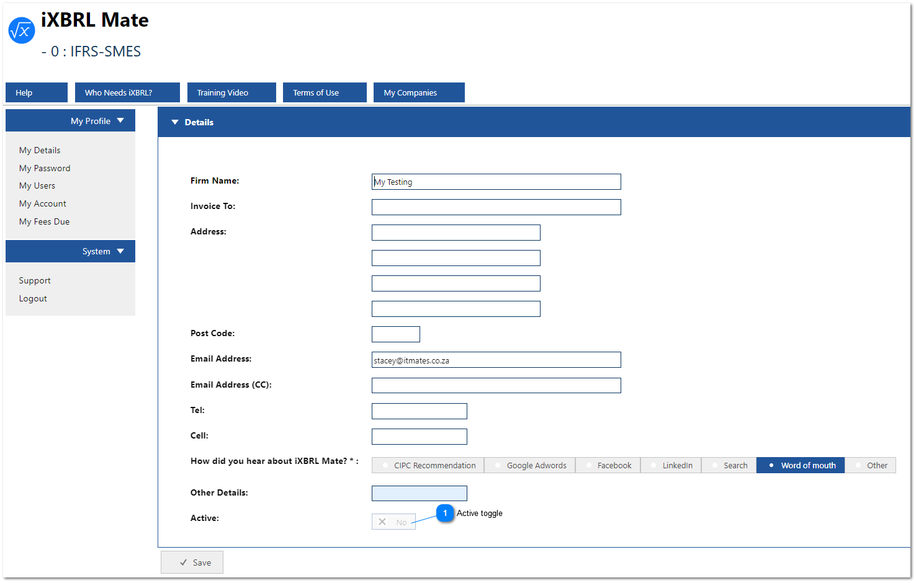Screen dimensions: 916x583
Task: Click the Save button
Action: tap(192, 563)
